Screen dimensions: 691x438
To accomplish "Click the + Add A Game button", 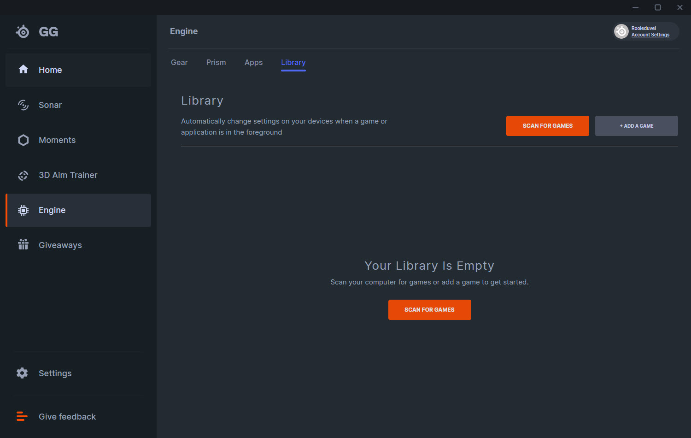I will (x=636, y=126).
